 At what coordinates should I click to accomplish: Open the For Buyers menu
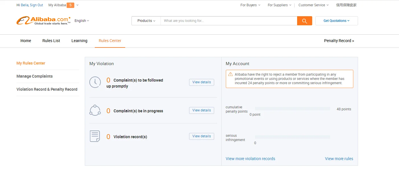[250, 5]
